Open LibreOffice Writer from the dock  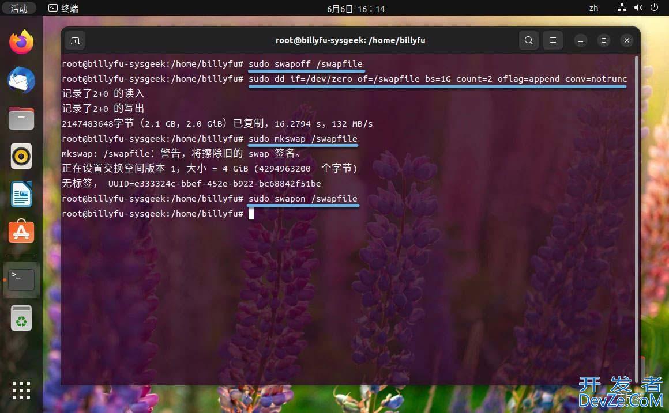(21, 194)
